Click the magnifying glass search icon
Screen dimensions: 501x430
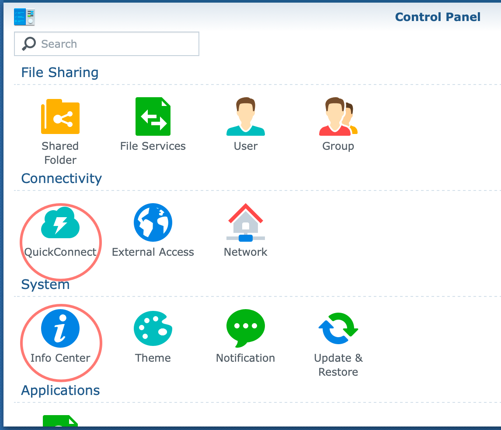(28, 44)
